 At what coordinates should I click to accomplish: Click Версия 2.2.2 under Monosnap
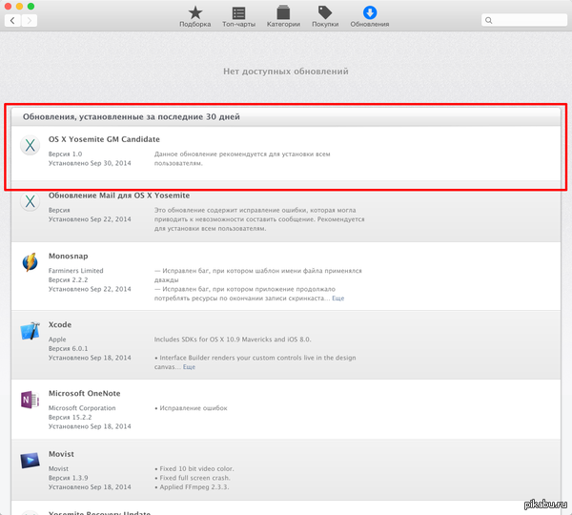click(69, 280)
